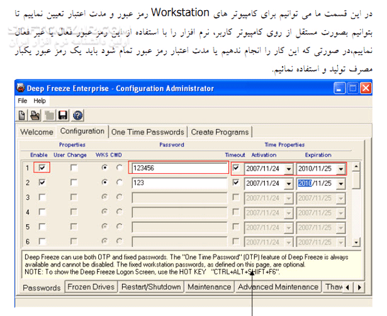This screenshot has height=316, width=387.
Task: Click the Open configuration folder icon
Action: click(36, 115)
